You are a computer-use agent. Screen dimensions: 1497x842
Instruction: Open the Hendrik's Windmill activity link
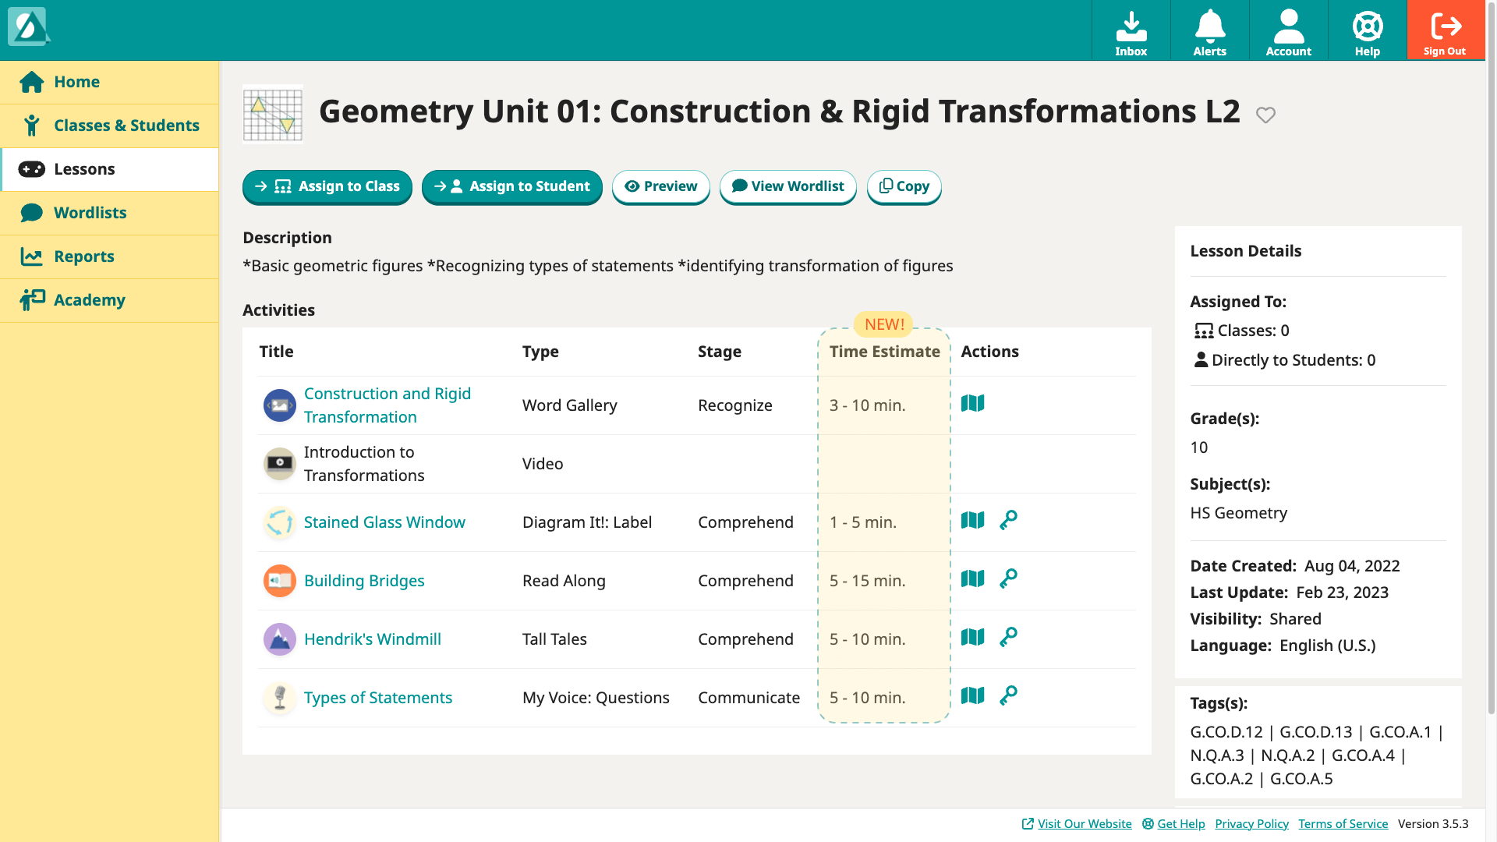(372, 639)
